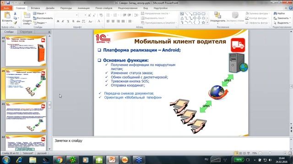293x164 pixels.
Task: Select the triangle shape in gallery
Action: click(182, 18)
